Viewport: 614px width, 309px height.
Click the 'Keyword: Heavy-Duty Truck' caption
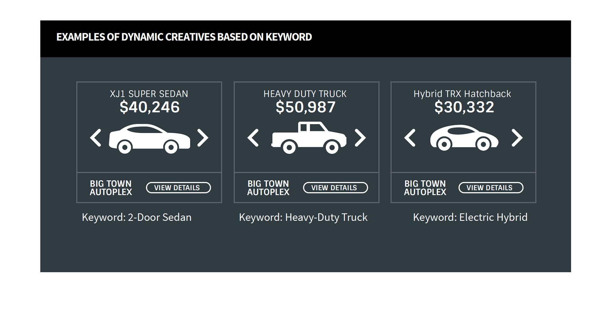pyautogui.click(x=303, y=218)
